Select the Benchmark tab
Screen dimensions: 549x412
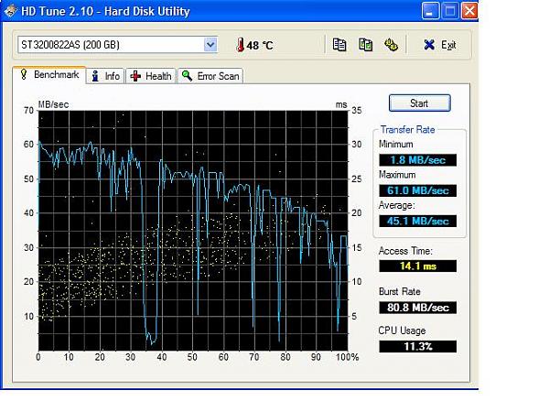[x=49, y=75]
